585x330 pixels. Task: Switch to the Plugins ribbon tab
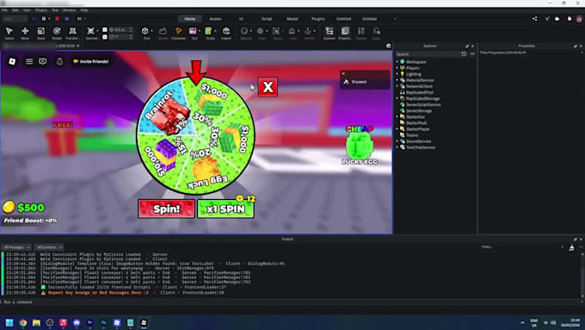[317, 19]
